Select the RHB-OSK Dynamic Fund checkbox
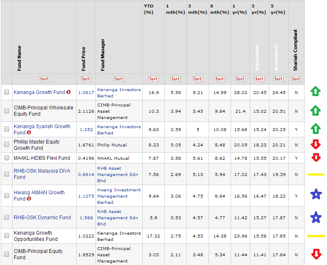The image size is (327, 265). click(7, 217)
